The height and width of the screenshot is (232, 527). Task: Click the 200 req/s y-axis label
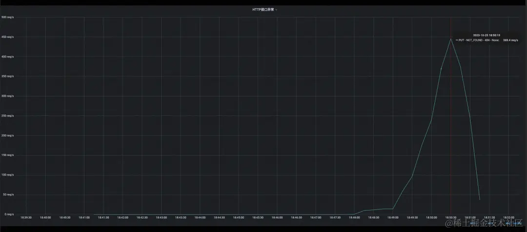pos(7,135)
